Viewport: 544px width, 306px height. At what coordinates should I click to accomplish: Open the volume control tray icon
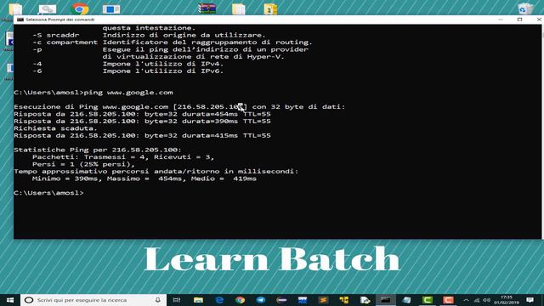[486, 300]
